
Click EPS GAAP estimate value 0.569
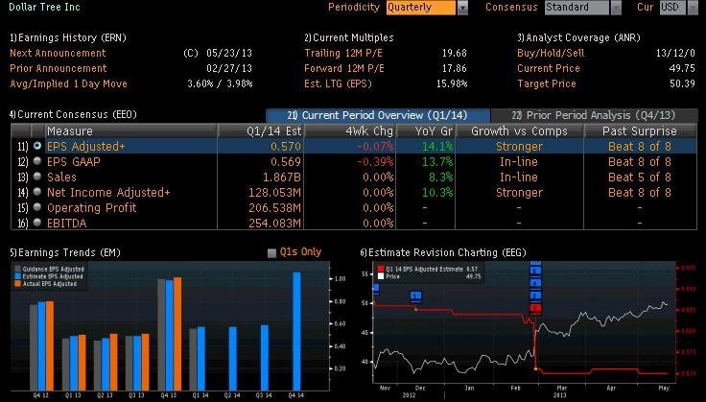tap(286, 161)
